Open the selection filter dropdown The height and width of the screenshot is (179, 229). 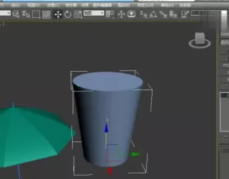5,13
